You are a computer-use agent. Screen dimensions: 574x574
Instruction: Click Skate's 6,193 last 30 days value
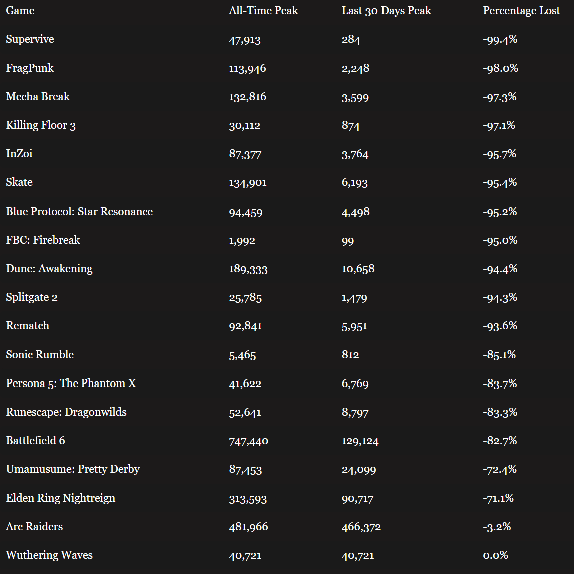[355, 183]
